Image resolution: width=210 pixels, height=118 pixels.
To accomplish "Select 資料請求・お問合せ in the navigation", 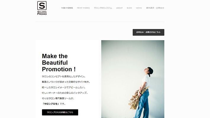I will (155, 8).
